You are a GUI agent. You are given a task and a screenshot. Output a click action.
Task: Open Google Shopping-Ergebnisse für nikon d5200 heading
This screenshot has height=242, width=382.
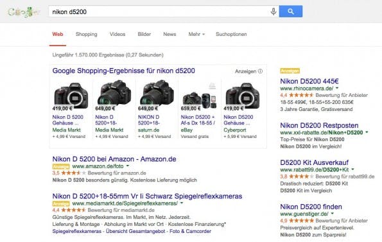[123, 71]
